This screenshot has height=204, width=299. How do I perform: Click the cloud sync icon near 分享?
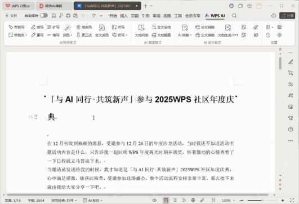[274, 16]
